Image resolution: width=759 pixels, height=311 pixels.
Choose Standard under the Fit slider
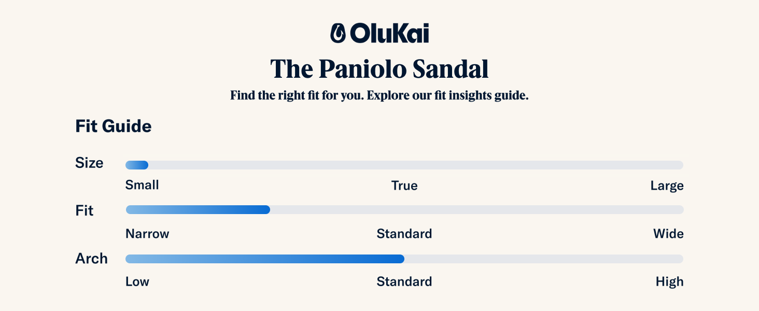[x=404, y=234]
